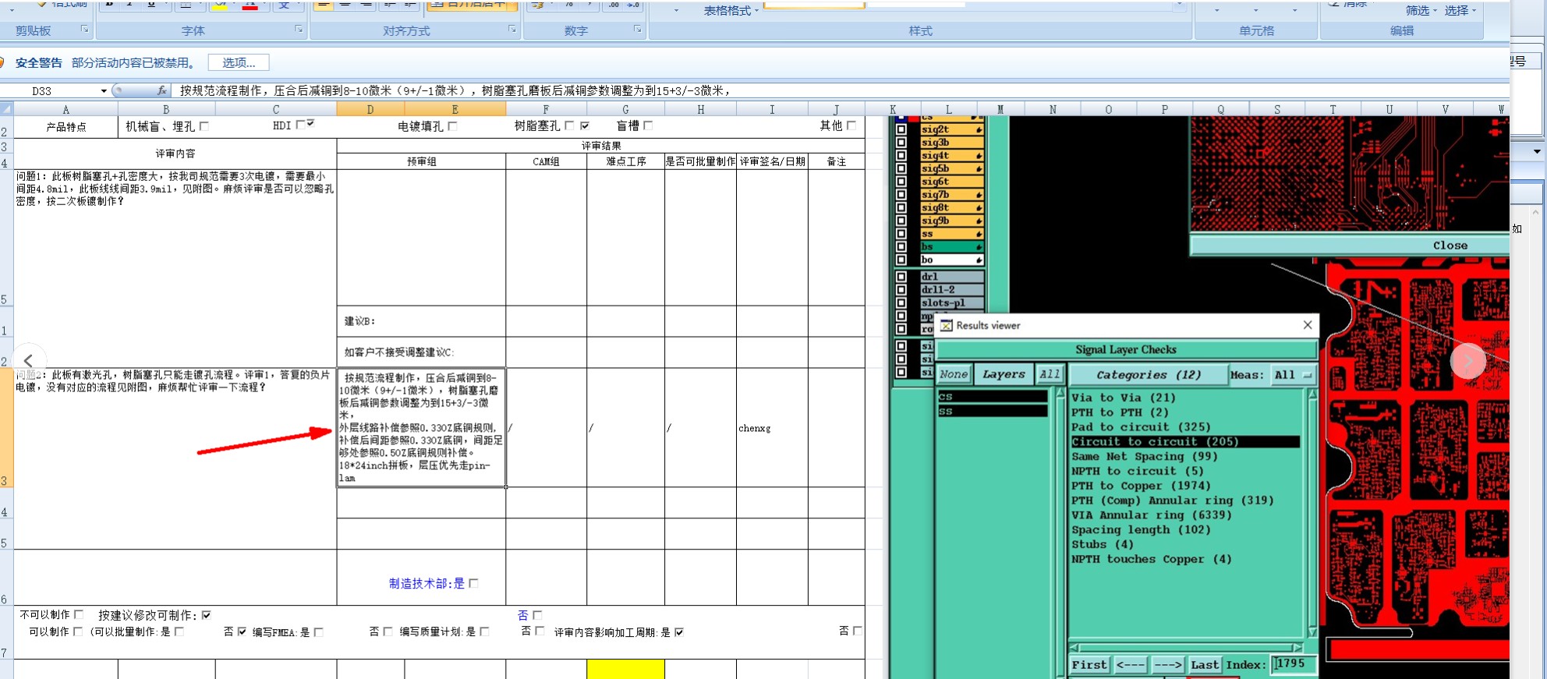Viewport: 1547px width, 679px height.
Task: Click the sig2t layer edit marker icon
Action: click(978, 129)
